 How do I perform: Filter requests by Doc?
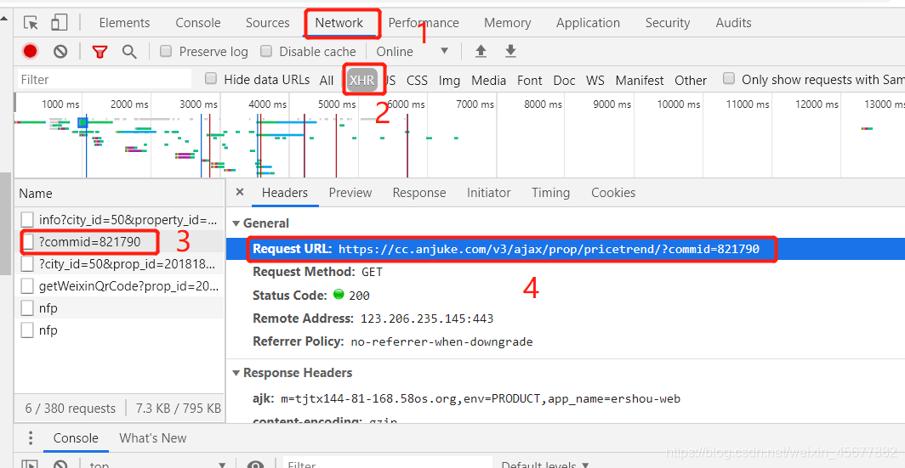(565, 80)
